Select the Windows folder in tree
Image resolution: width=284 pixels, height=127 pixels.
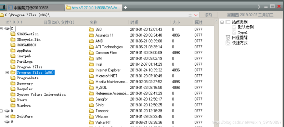(x=24, y=105)
